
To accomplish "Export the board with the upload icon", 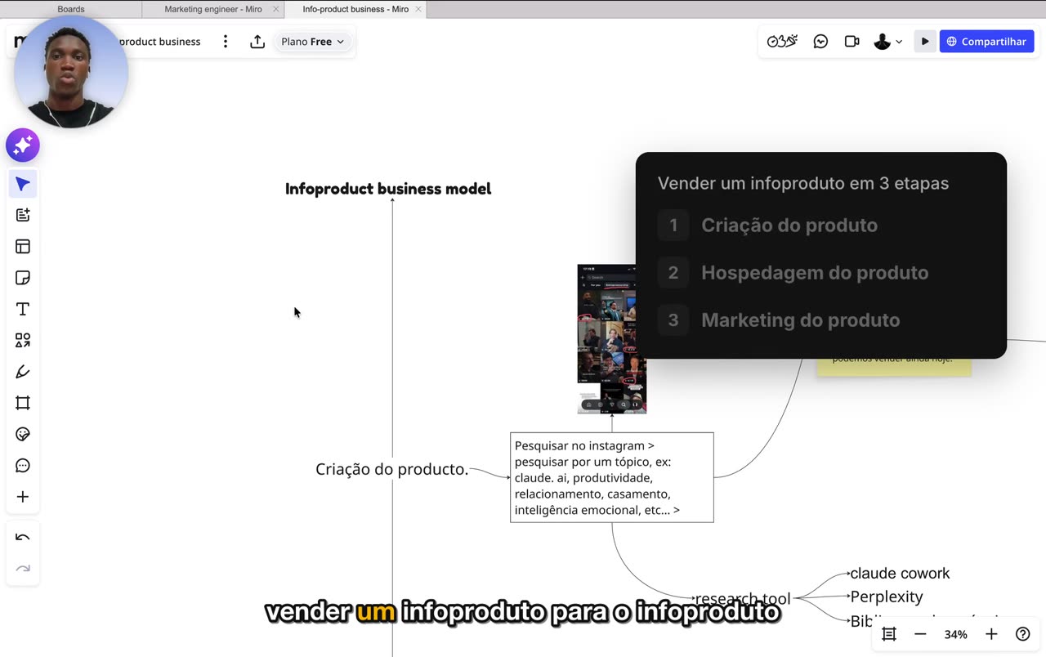I will tap(257, 42).
